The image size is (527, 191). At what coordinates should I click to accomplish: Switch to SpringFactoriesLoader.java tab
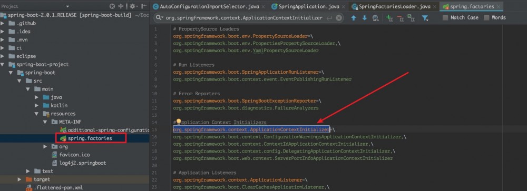tap(394, 6)
